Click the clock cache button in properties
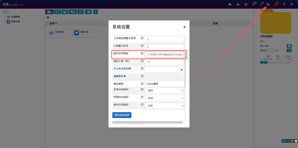 (x=289, y=46)
